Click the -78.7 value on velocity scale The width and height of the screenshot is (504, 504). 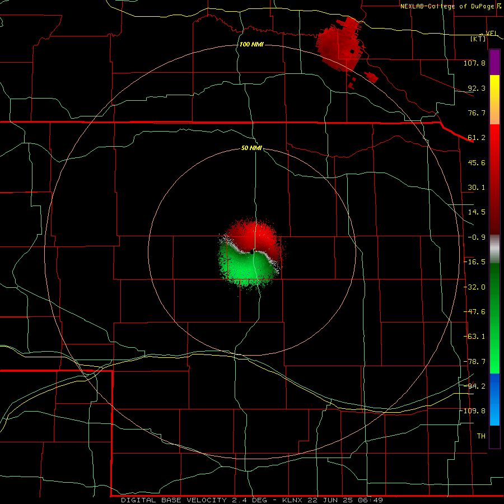click(474, 362)
